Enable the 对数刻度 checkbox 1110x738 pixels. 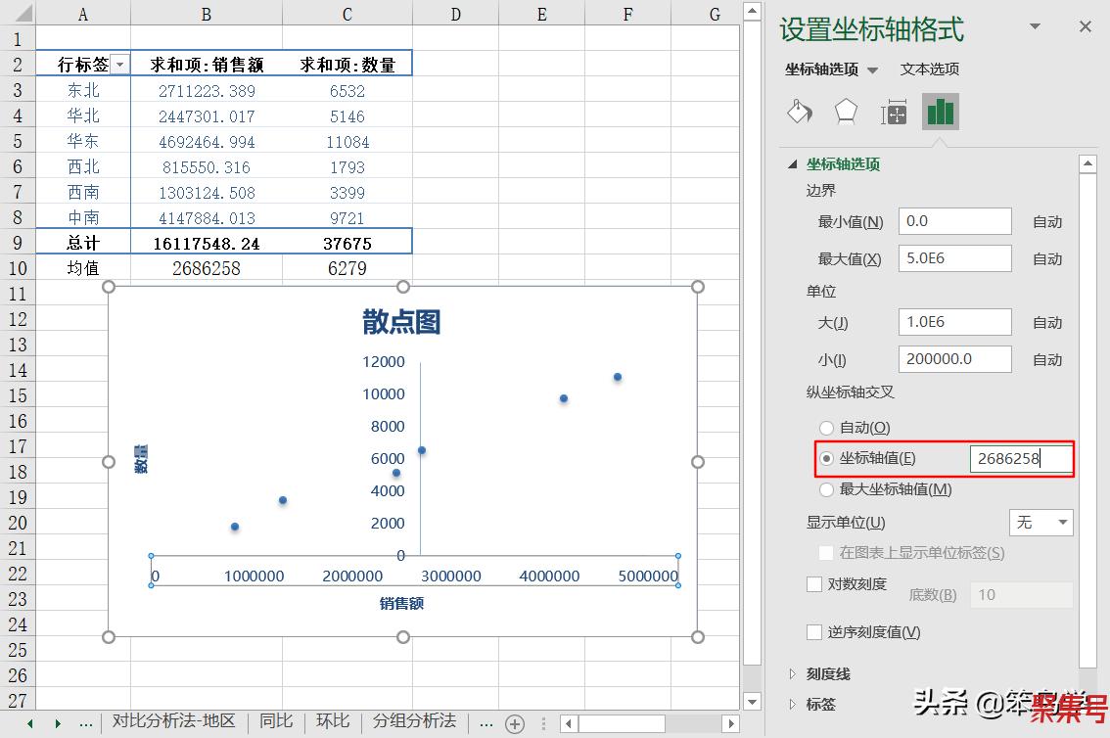(813, 584)
